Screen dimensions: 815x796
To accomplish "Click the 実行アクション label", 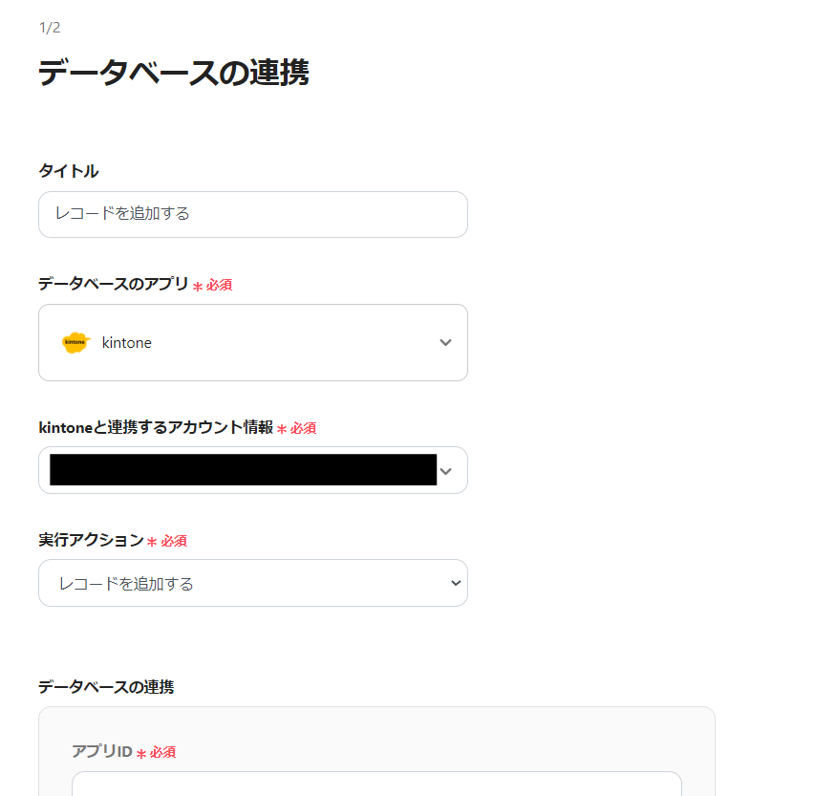I will click(90, 540).
